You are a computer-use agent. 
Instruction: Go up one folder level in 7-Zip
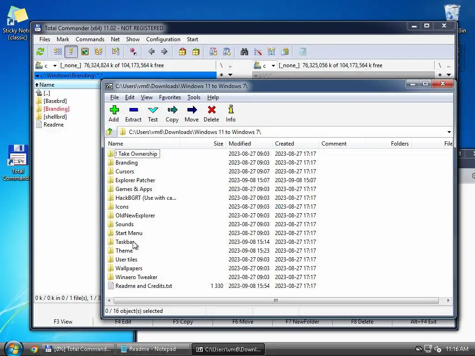[x=109, y=132]
